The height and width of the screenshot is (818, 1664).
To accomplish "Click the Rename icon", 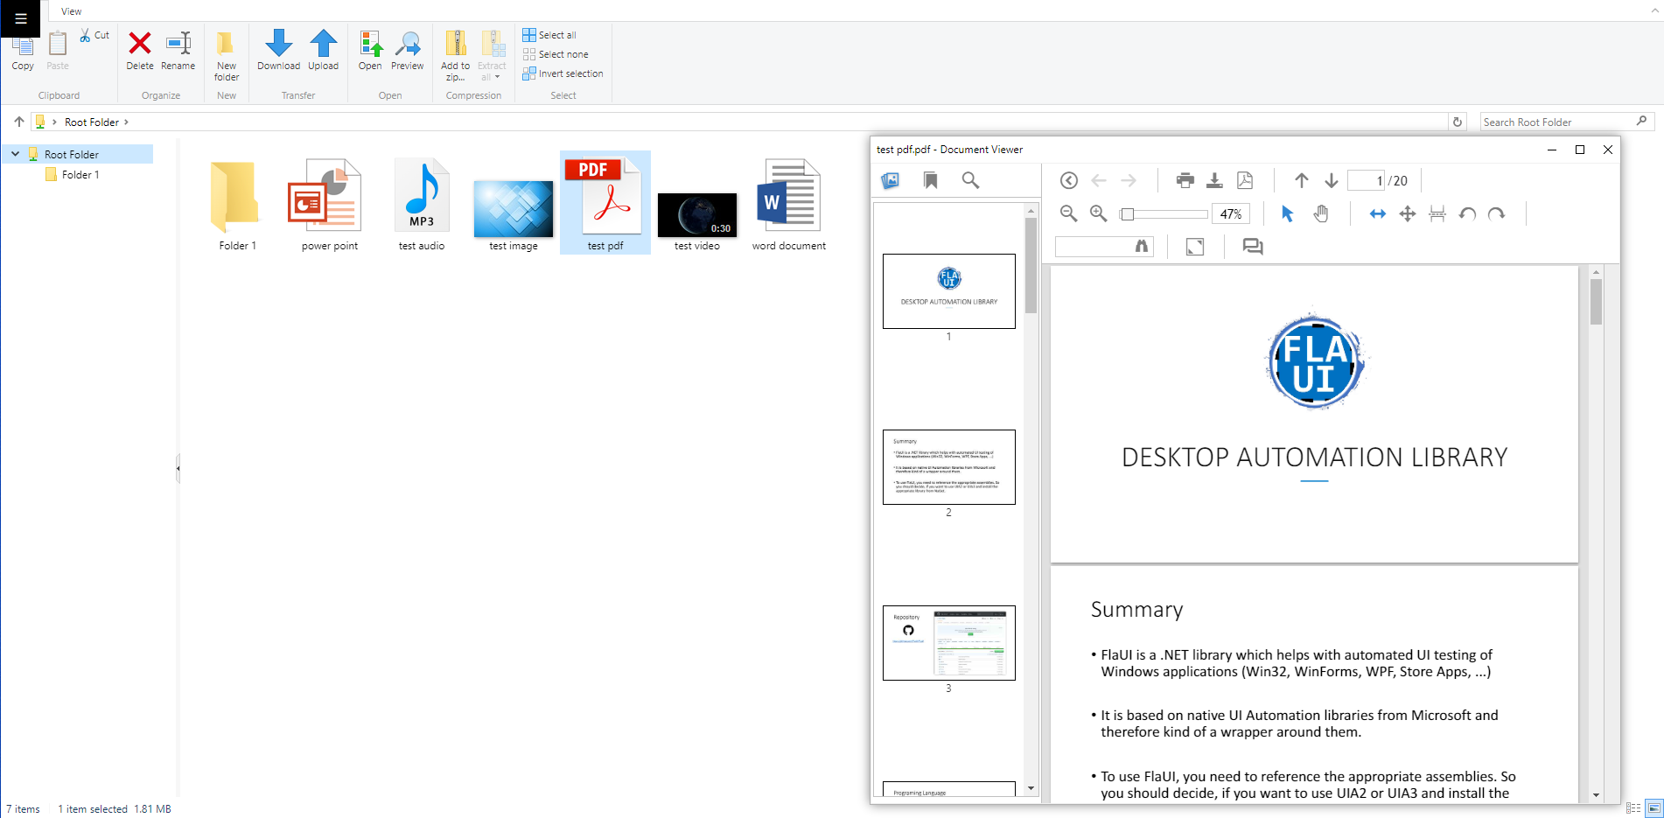I will 178,43.
